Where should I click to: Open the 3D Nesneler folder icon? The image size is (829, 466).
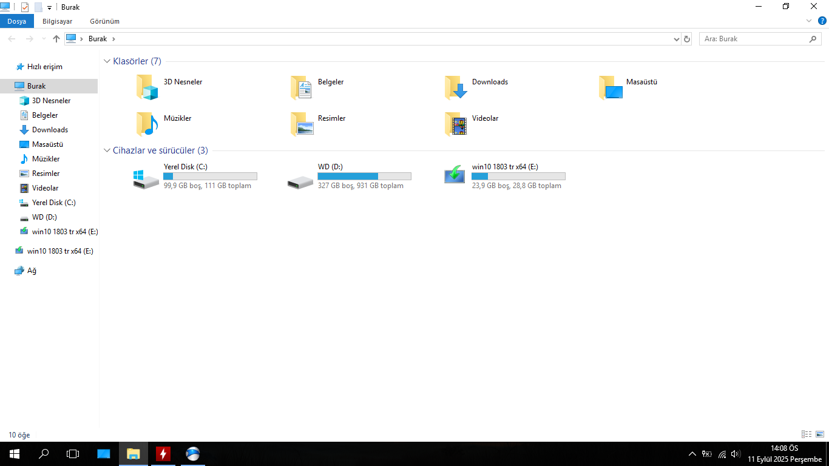[x=147, y=87]
